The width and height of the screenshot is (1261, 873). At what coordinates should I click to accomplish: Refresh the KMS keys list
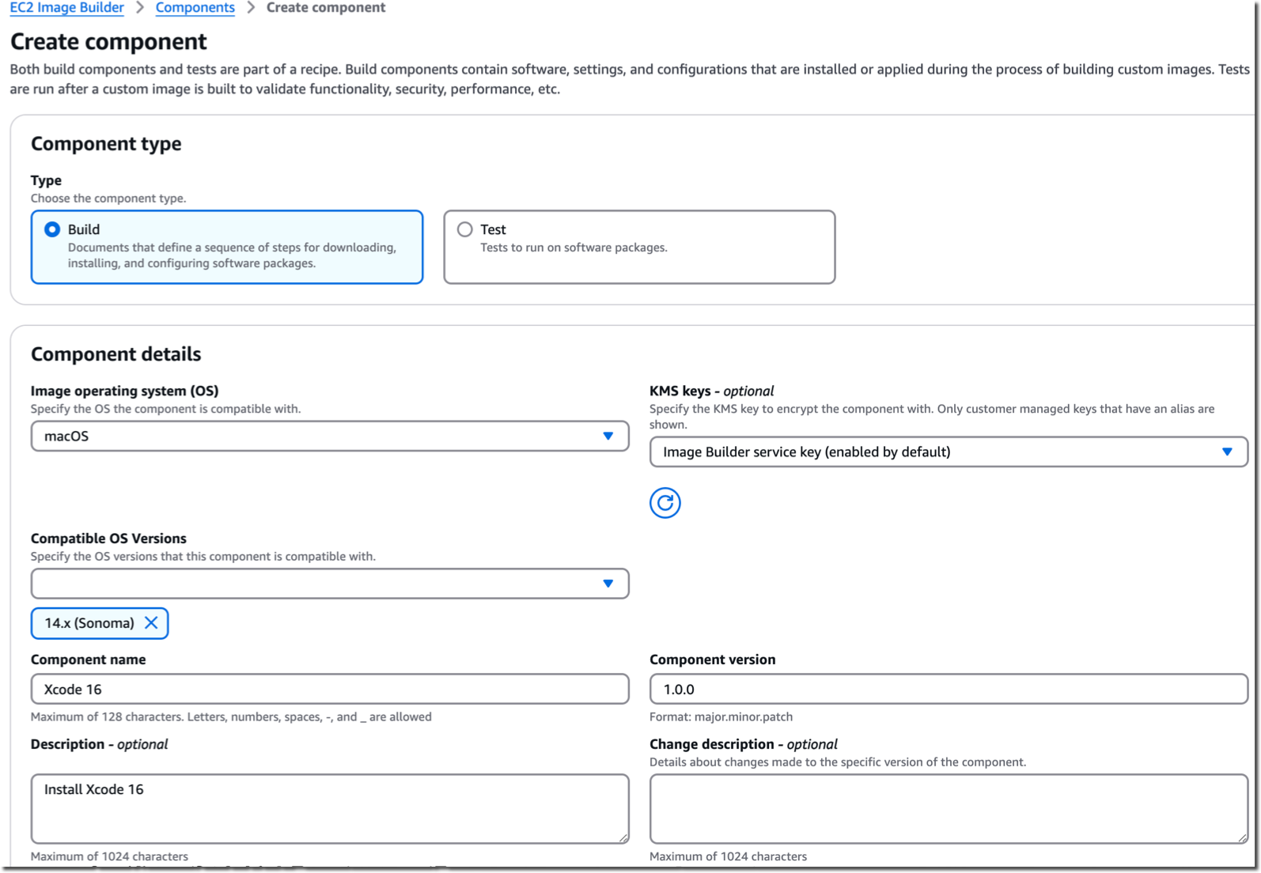pos(665,503)
